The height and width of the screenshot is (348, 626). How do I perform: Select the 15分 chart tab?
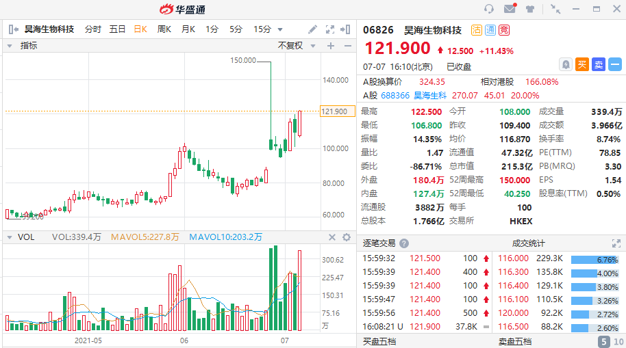[x=262, y=29]
